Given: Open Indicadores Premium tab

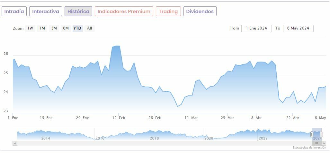Looking at the screenshot, I should coord(124,11).
